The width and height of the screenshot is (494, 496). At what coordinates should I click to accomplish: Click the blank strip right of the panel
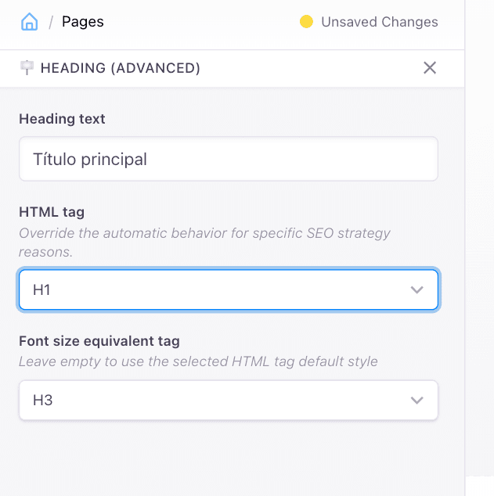(479, 235)
